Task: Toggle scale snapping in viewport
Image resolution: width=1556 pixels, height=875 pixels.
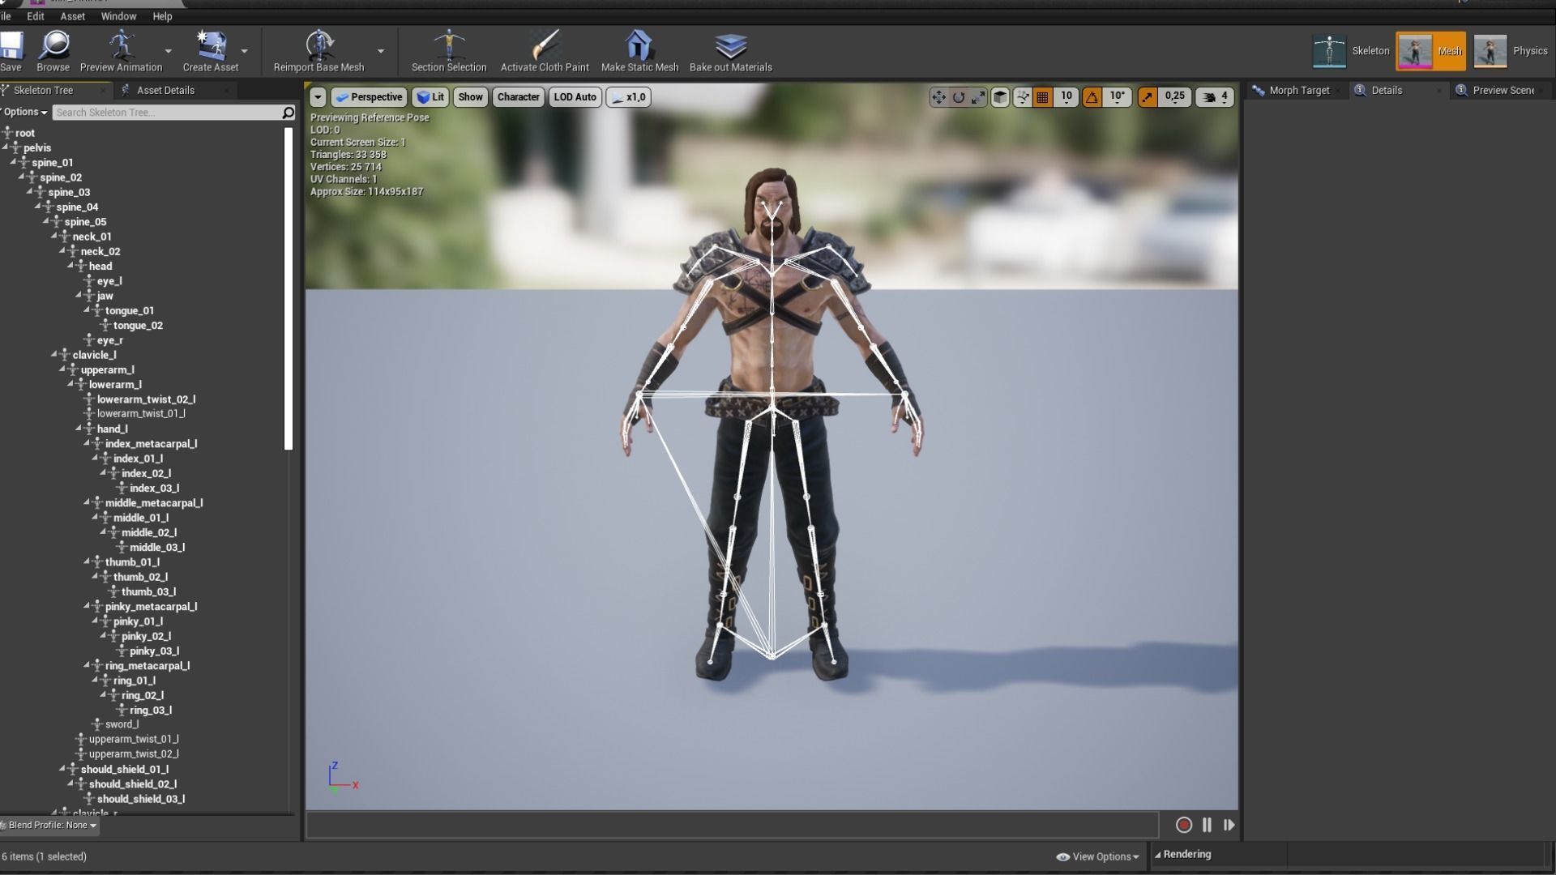Action: 1148,97
